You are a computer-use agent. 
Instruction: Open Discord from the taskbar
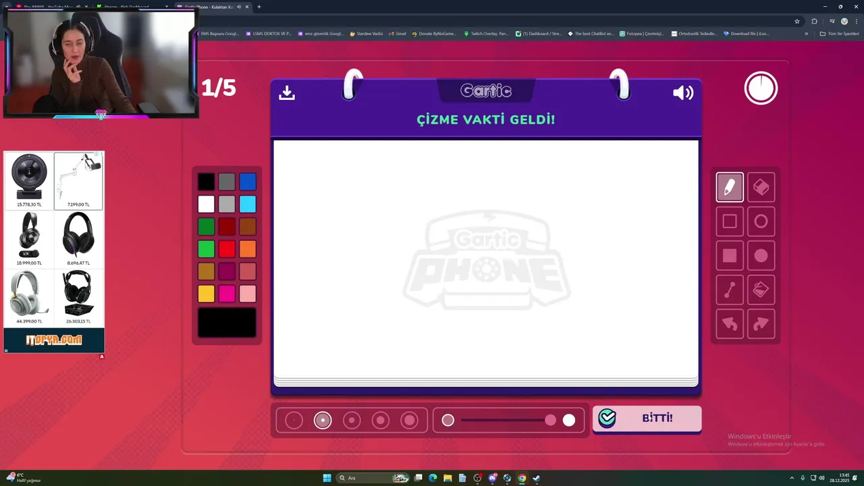point(492,478)
